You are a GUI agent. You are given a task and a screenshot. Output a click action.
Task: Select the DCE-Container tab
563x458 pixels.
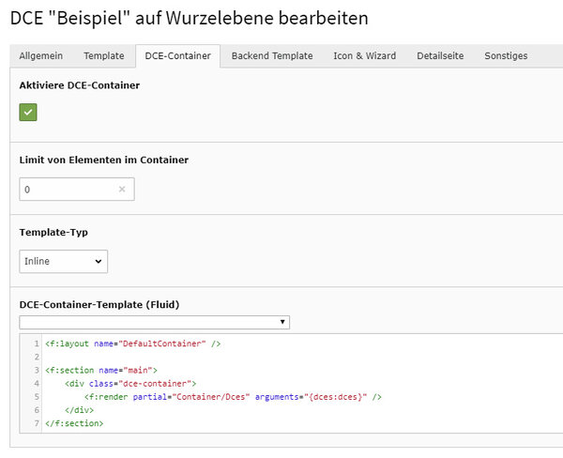pyautogui.click(x=177, y=55)
